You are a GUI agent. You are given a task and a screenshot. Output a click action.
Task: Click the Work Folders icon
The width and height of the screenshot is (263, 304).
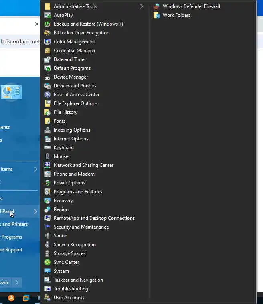pos(156,15)
